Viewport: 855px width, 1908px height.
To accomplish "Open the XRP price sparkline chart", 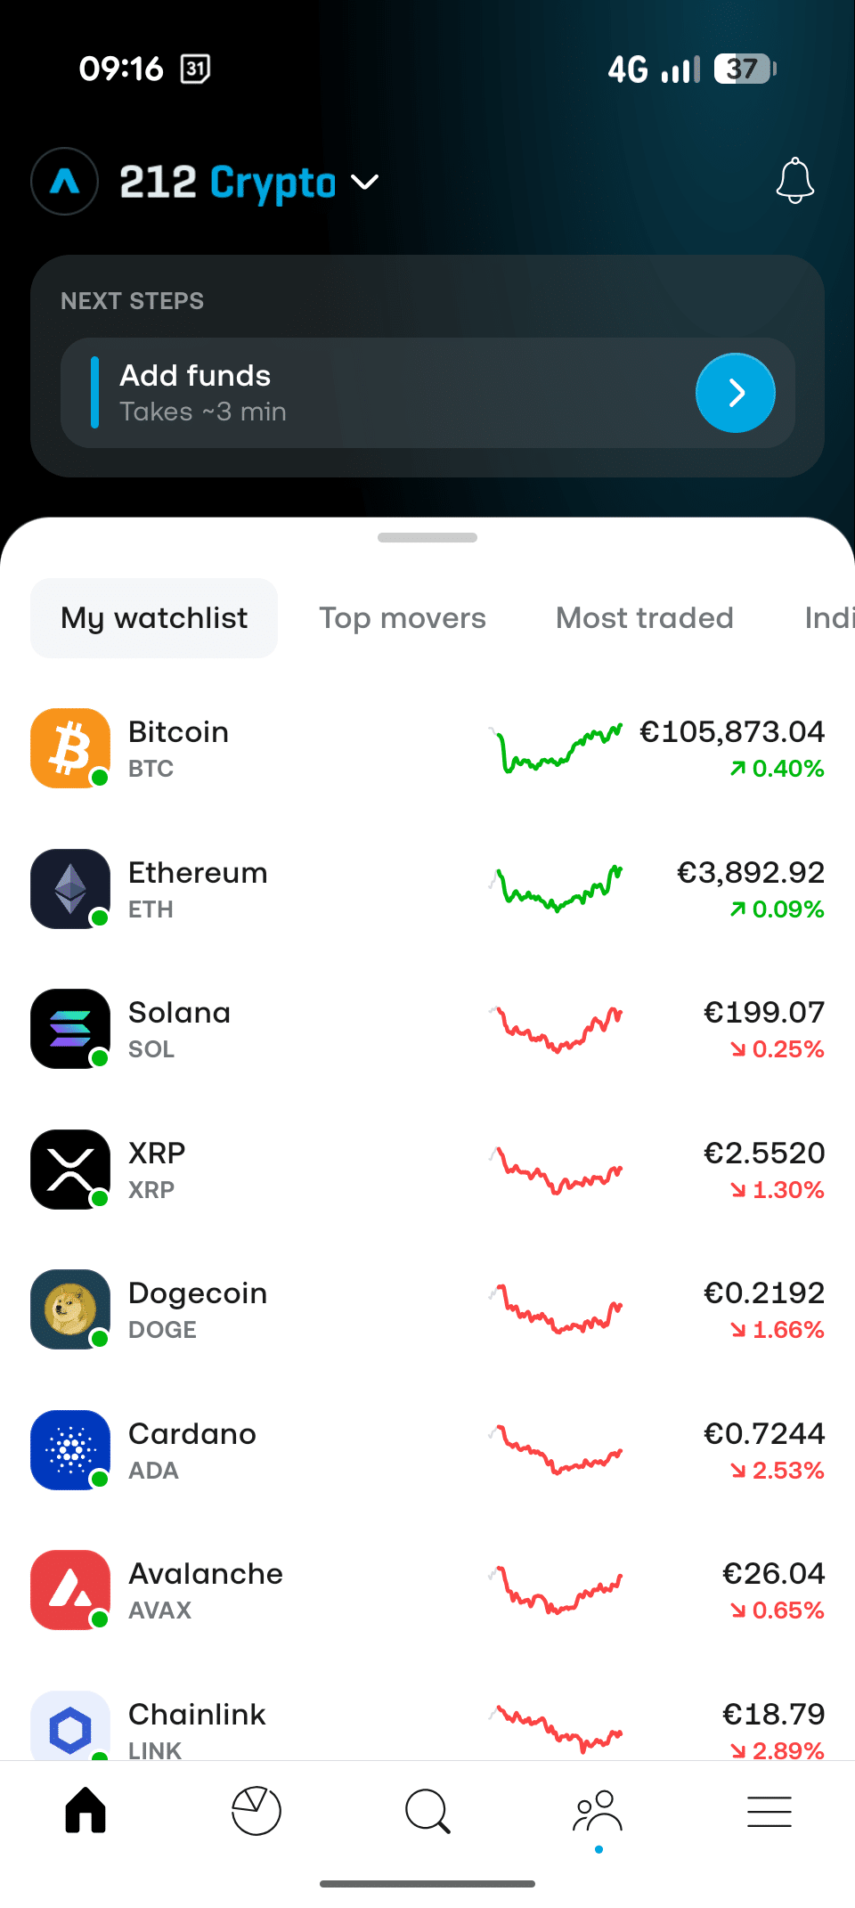I will click(556, 1170).
